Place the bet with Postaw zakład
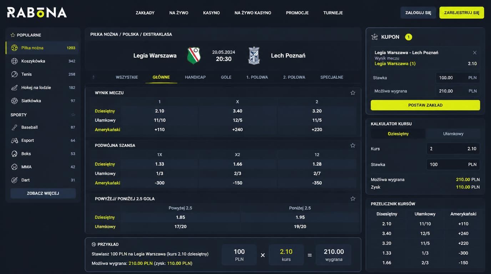This screenshot has height=274, width=491. click(425, 105)
